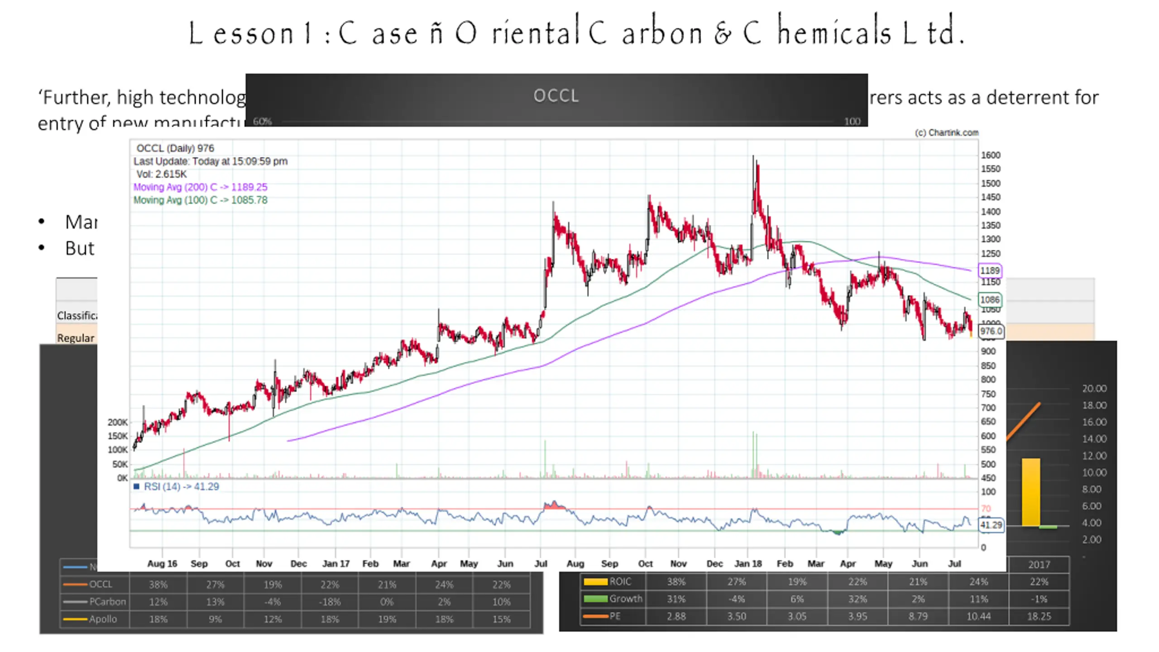Click the blue RSI legend square
Viewport: 1159px width, 652px height.
coord(136,486)
